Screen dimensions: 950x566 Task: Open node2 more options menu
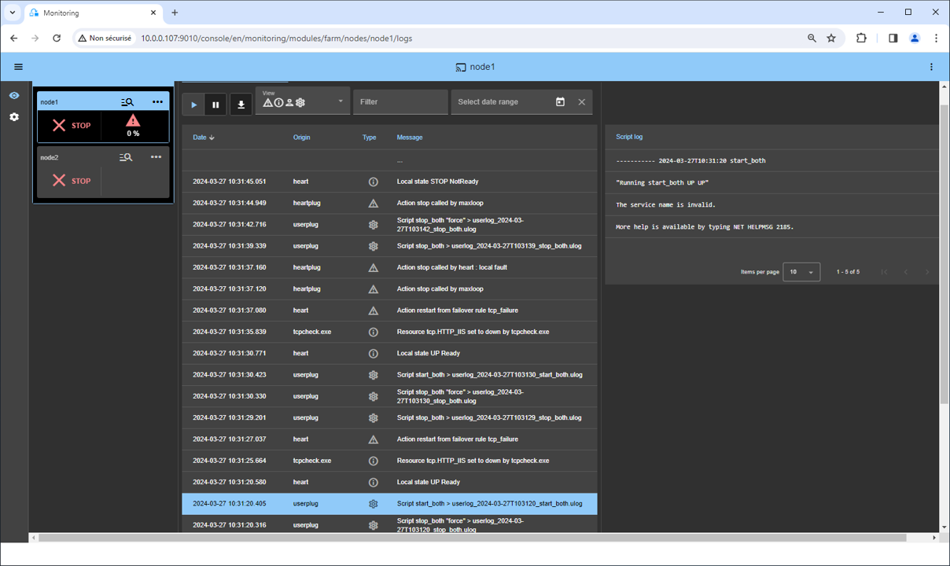pos(156,157)
